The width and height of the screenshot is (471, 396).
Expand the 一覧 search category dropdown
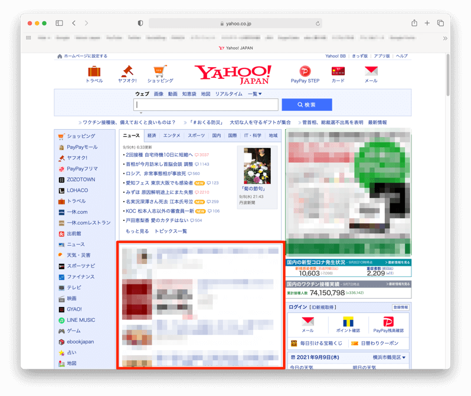[255, 94]
